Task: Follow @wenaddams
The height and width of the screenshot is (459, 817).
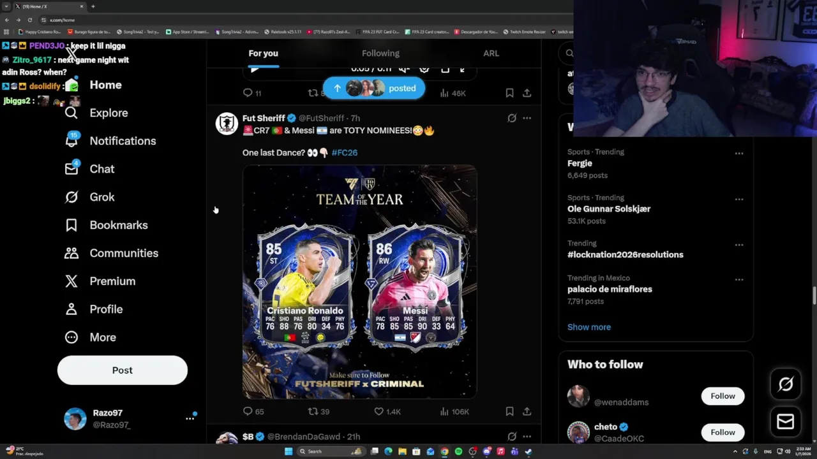Action: [723, 396]
